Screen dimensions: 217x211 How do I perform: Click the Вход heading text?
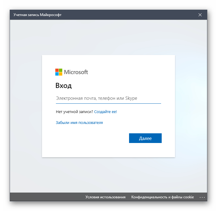point(63,86)
